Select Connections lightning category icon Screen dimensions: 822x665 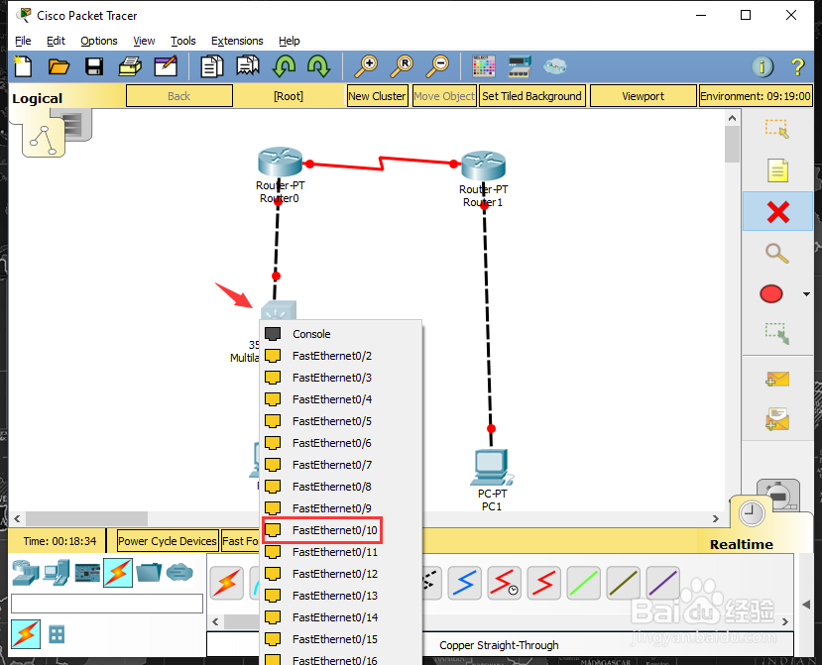(118, 572)
